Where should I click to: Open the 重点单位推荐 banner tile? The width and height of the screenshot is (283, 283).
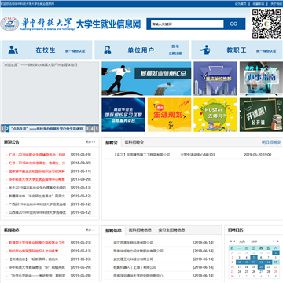pyautogui.click(x=215, y=79)
